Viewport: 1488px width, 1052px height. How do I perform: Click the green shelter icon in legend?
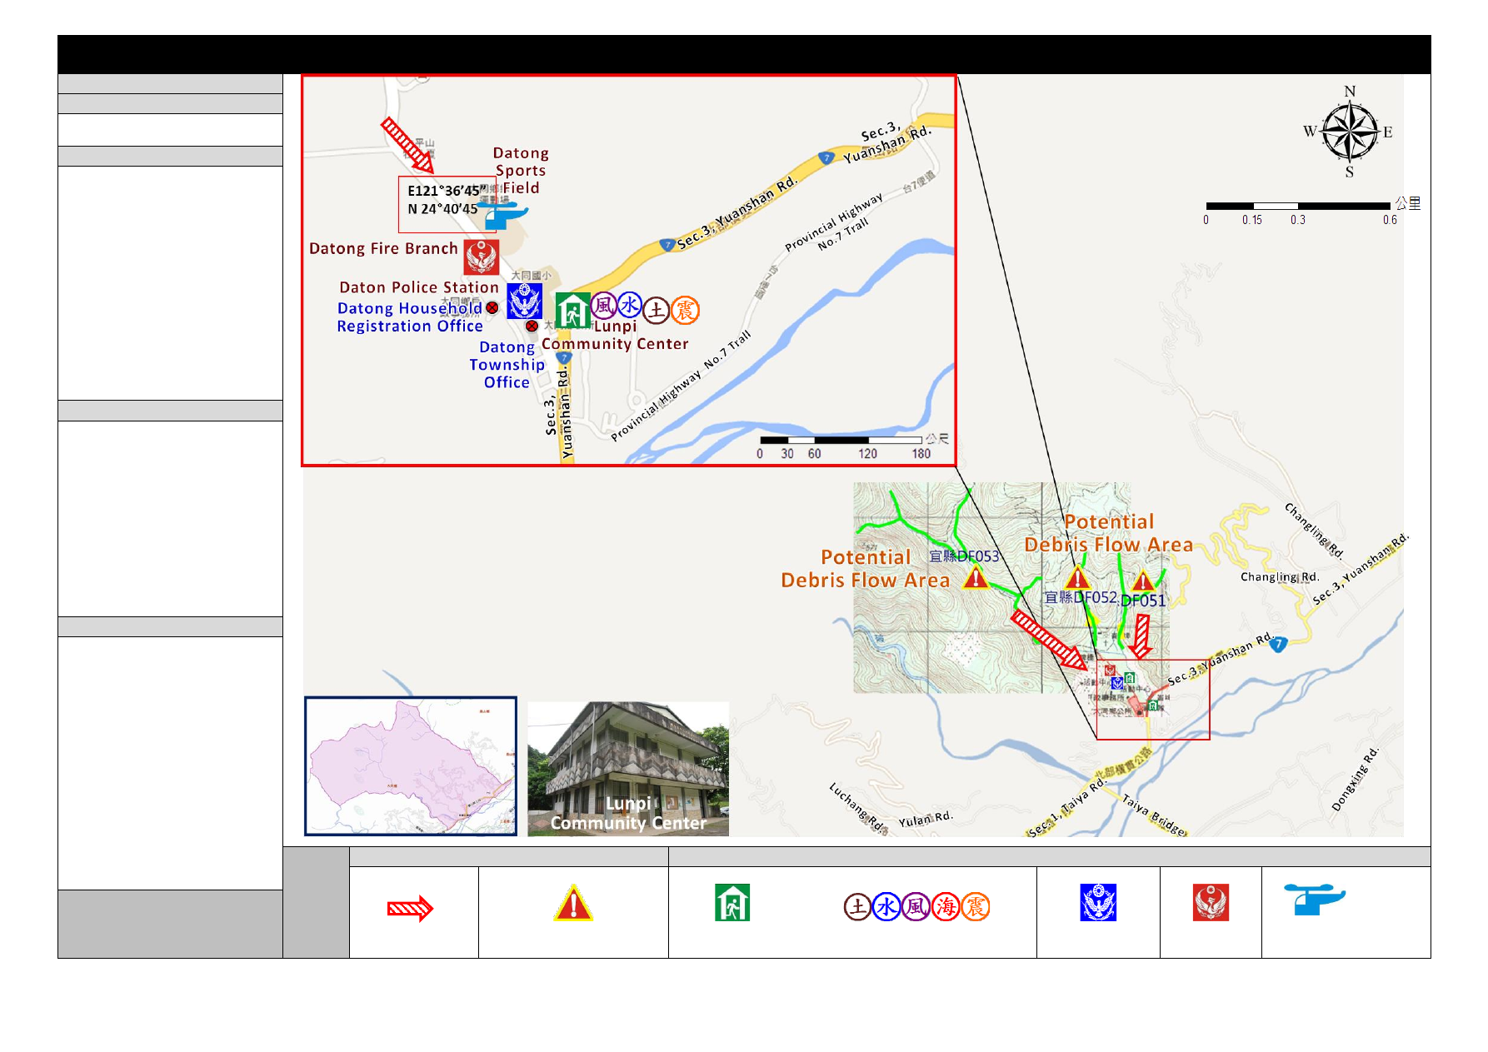pos(732,903)
